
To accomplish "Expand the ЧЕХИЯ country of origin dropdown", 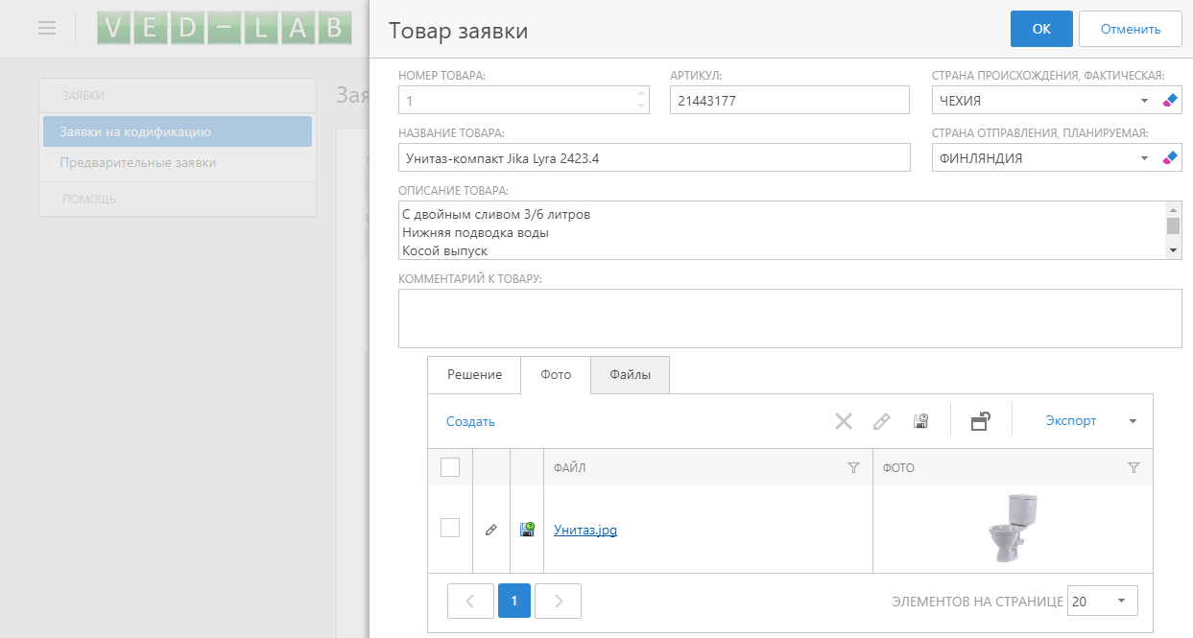I will coord(1144,101).
